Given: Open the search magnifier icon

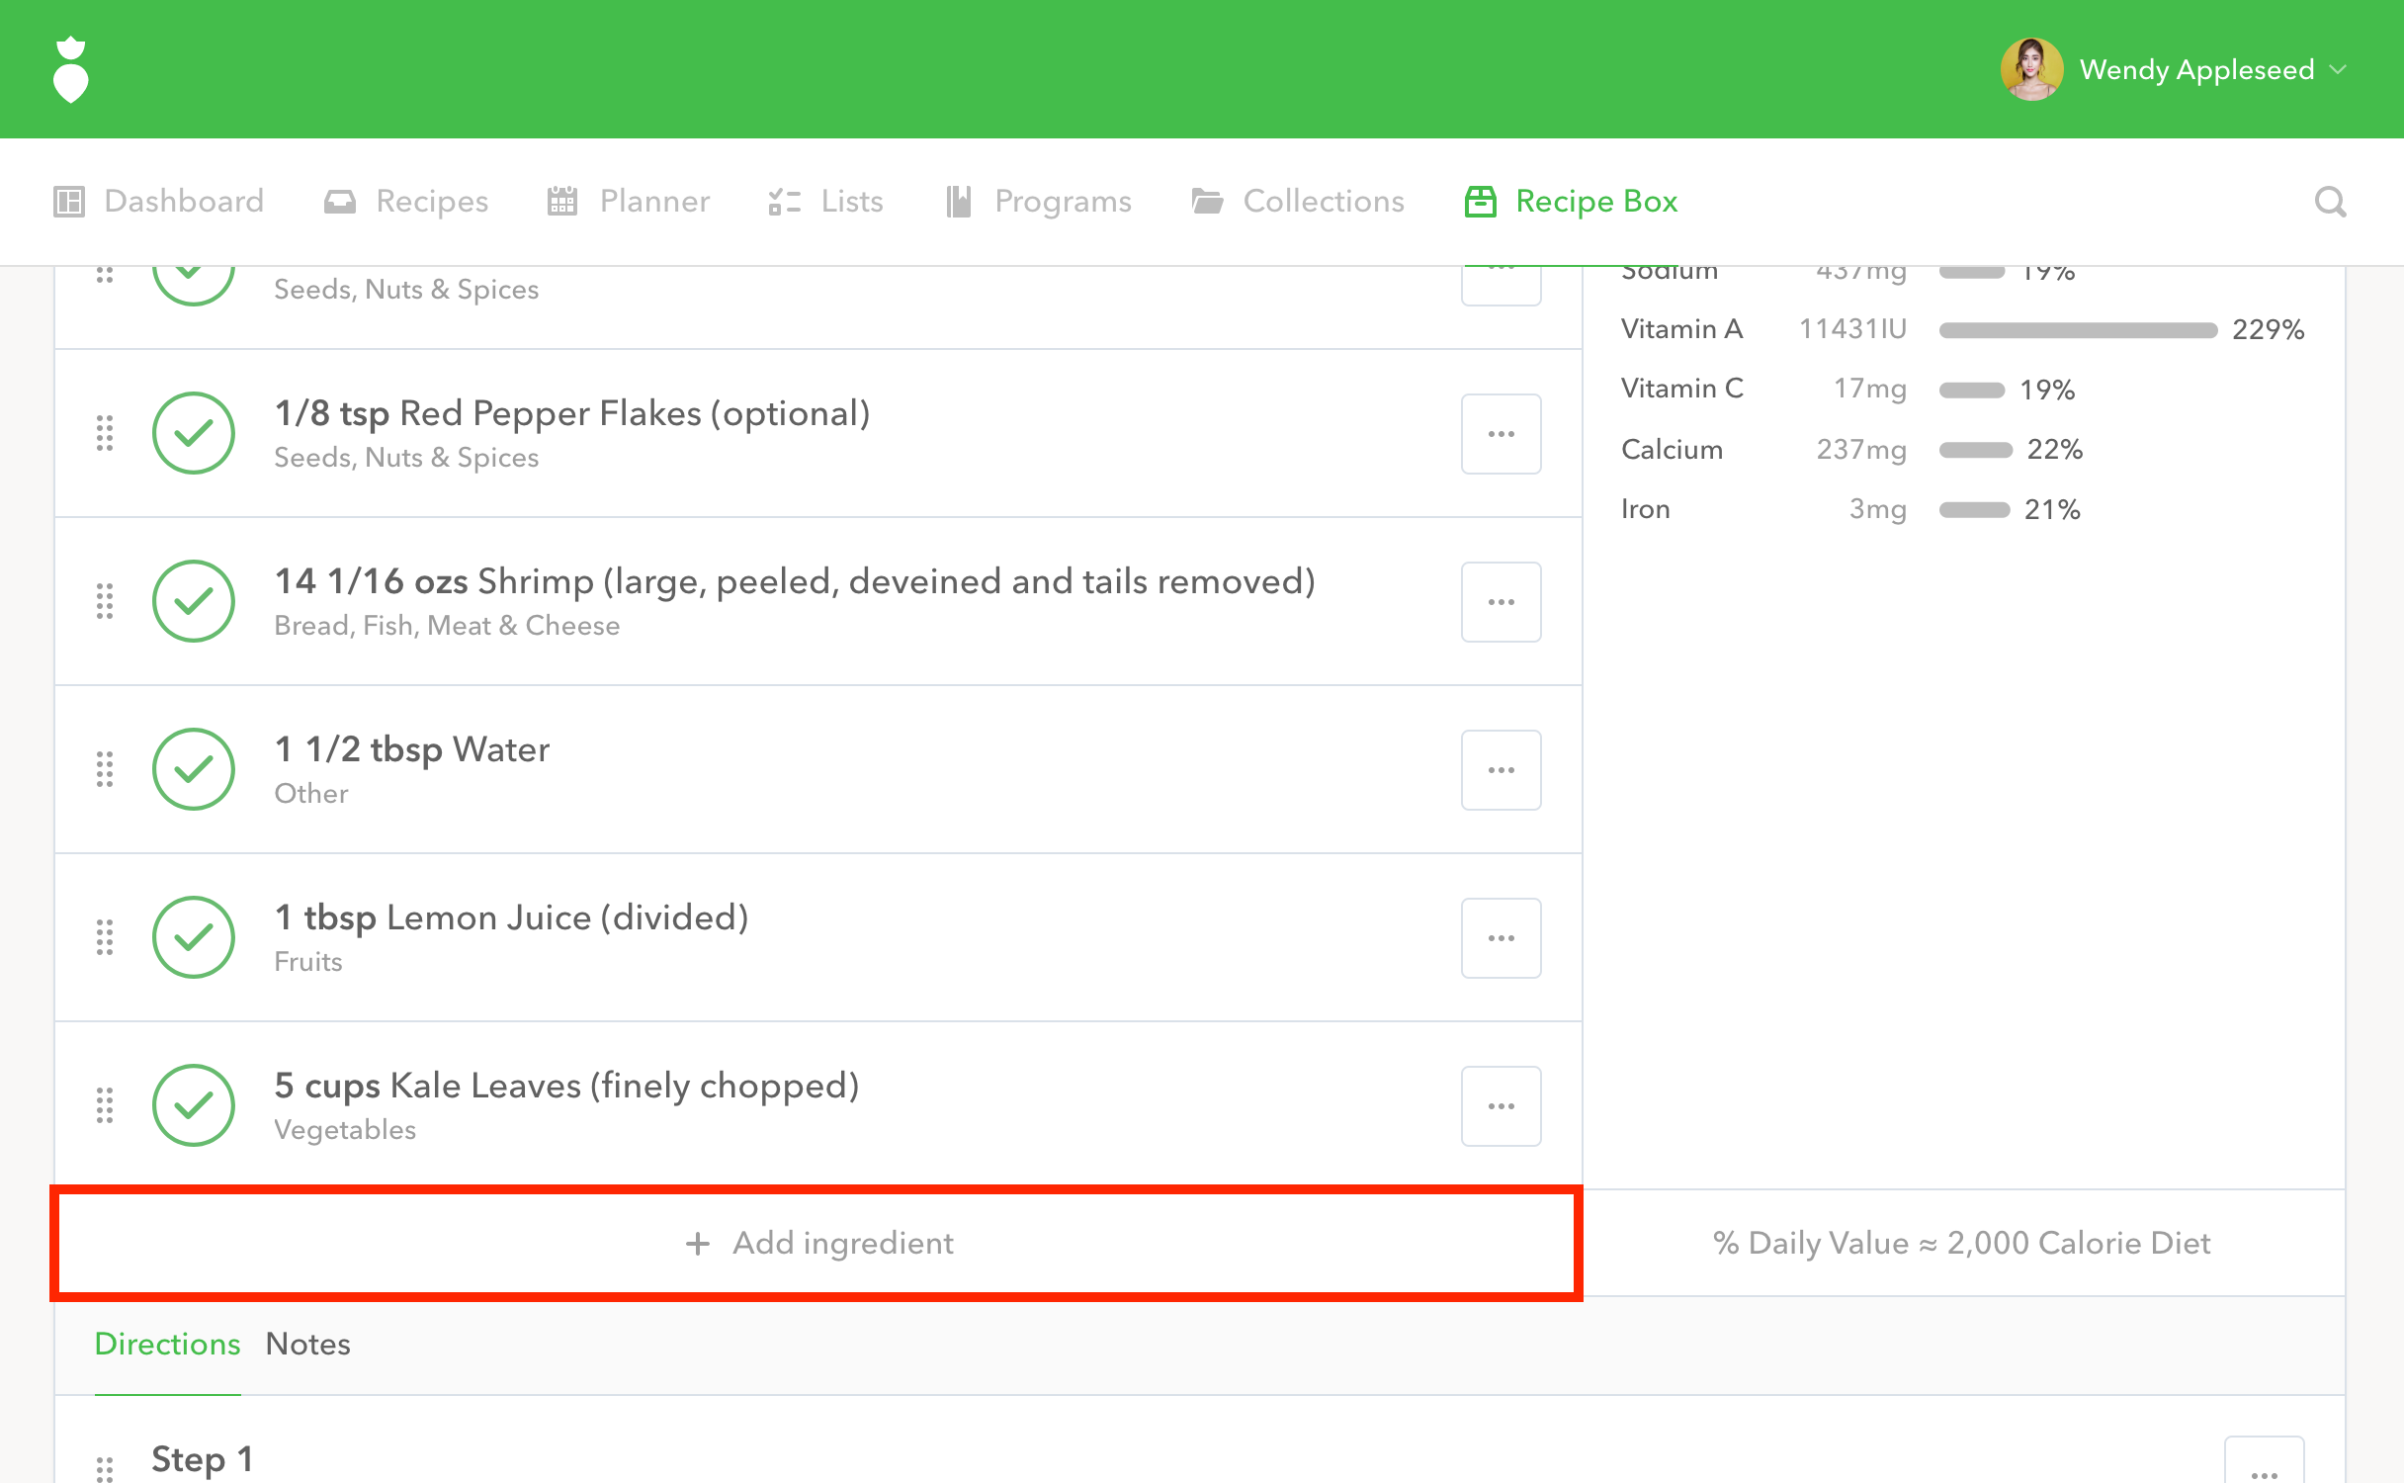Looking at the screenshot, I should coord(2330,202).
